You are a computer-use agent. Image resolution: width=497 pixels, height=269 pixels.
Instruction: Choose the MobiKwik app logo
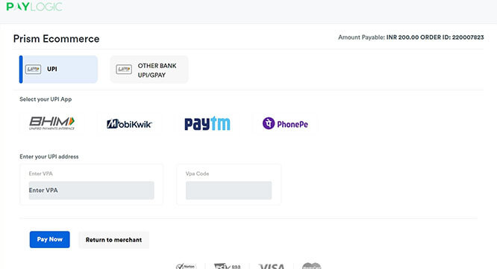pos(129,124)
